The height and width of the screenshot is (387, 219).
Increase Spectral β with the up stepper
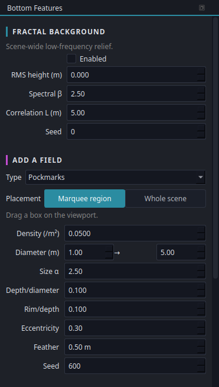tap(201, 90)
